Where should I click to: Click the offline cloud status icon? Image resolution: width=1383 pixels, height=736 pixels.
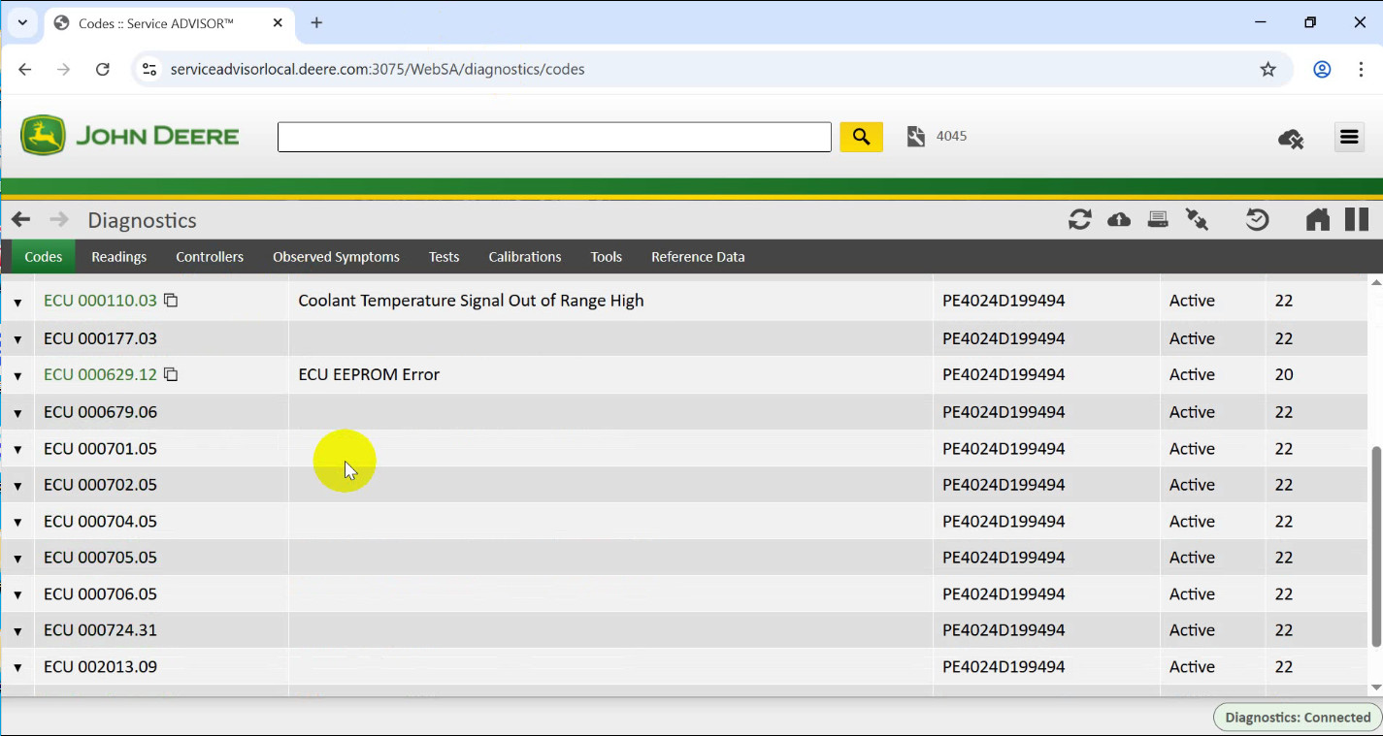[1290, 139]
